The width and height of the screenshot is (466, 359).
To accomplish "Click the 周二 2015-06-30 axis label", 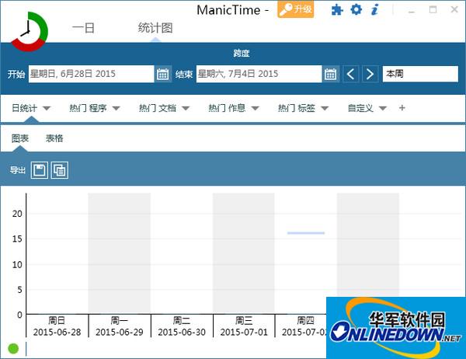I will (x=182, y=326).
